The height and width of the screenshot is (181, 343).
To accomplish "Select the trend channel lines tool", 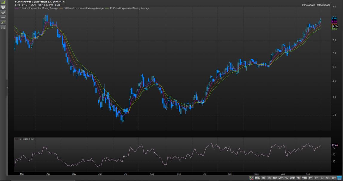I will point(3,22).
